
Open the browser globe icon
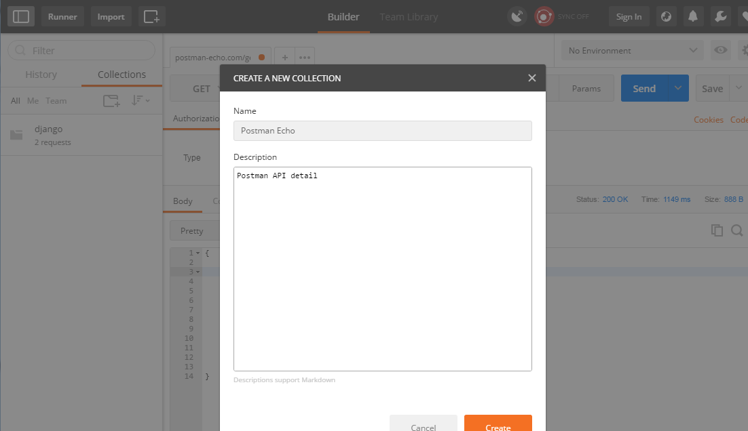click(667, 17)
